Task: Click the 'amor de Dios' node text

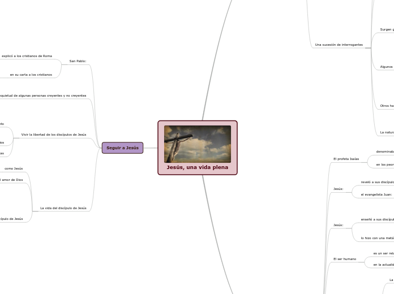Action: (x=11, y=180)
